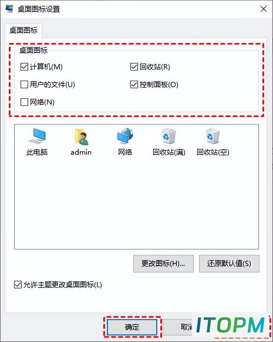Click the 更改图标(H)... button
Image resolution: width=273 pixels, height=342 pixels.
163,264
